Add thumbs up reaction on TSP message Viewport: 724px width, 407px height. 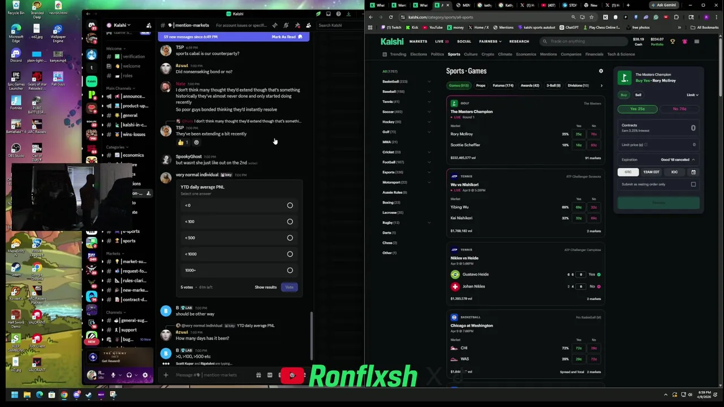pos(183,142)
